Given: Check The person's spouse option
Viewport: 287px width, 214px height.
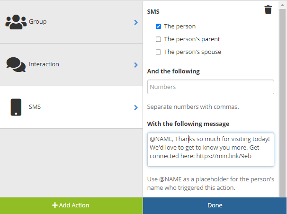Looking at the screenshot, I should click(x=159, y=52).
